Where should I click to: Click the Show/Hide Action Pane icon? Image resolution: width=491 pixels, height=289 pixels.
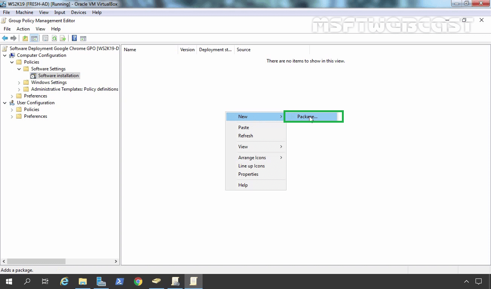[83, 38]
